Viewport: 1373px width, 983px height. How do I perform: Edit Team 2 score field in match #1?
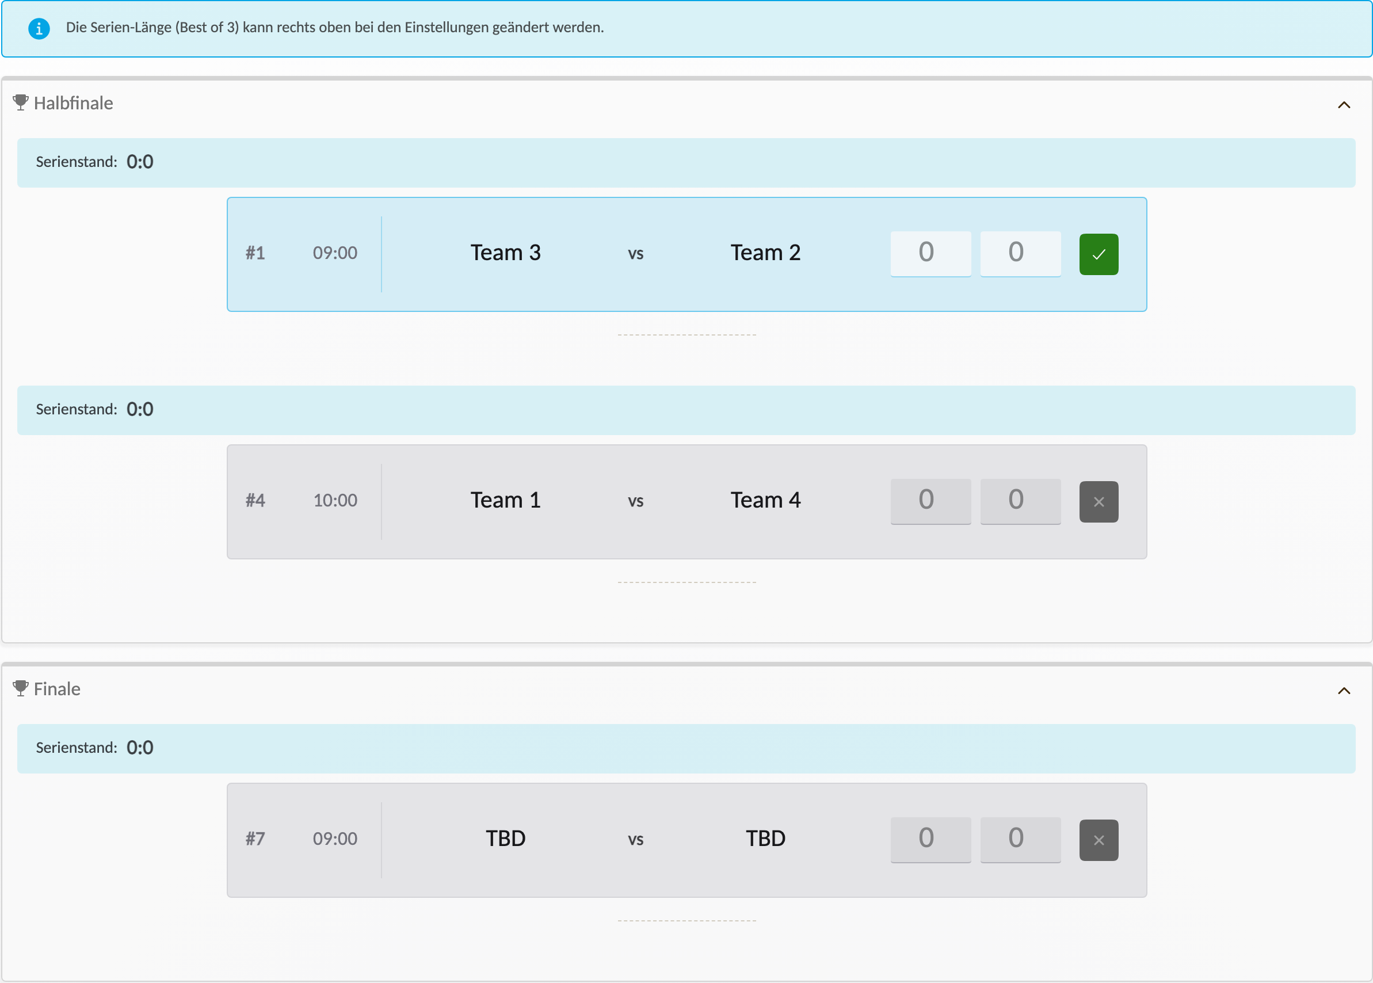tap(1020, 254)
